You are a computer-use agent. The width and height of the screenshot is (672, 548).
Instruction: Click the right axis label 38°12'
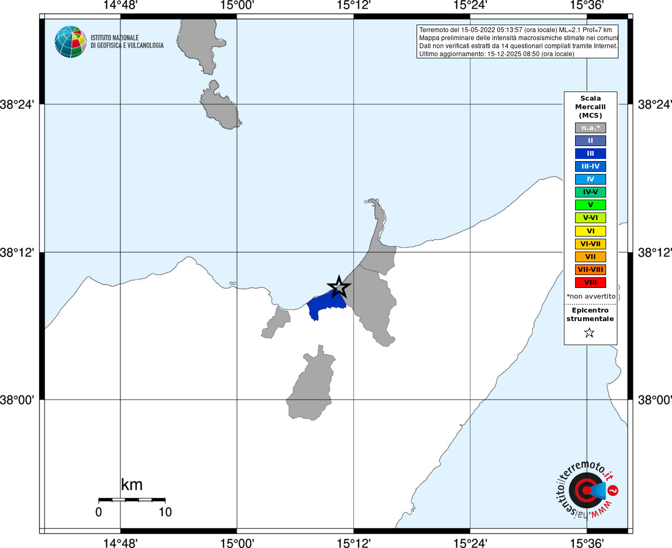pos(654,252)
